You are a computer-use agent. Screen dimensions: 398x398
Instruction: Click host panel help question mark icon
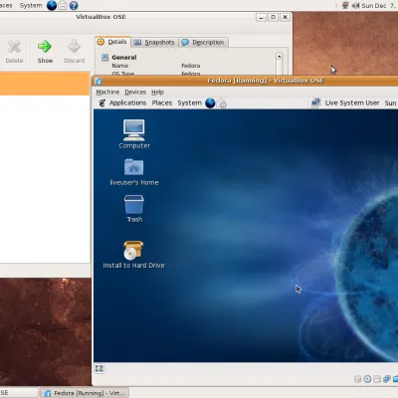click(74, 5)
